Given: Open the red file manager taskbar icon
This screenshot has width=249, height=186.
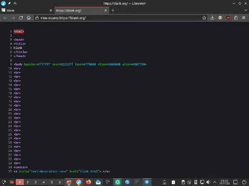Looking at the screenshot, I should tap(69, 182).
